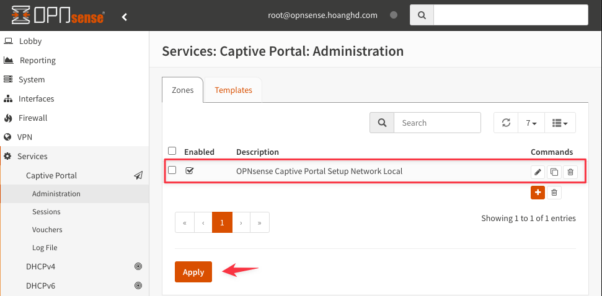602x296 pixels.
Task: Click the DHCPv6 target icon
Action: point(139,285)
